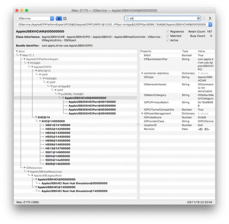
Task: Collapse the XHC@14000000 node
Action: tap(40, 121)
